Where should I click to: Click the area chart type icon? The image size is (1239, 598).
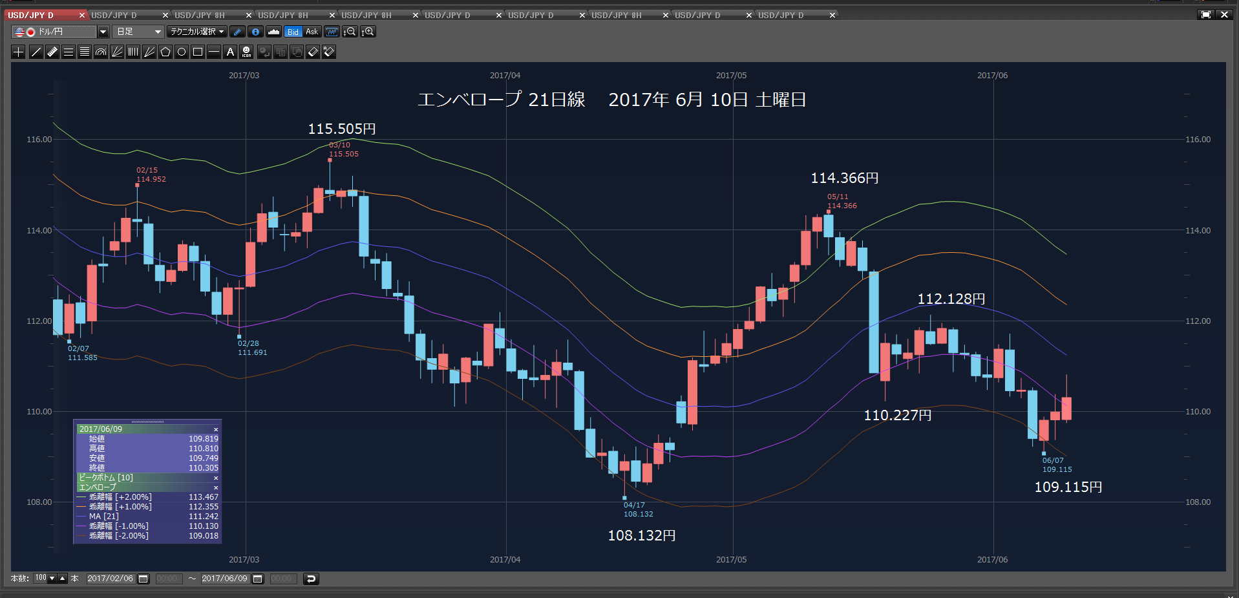[x=273, y=32]
